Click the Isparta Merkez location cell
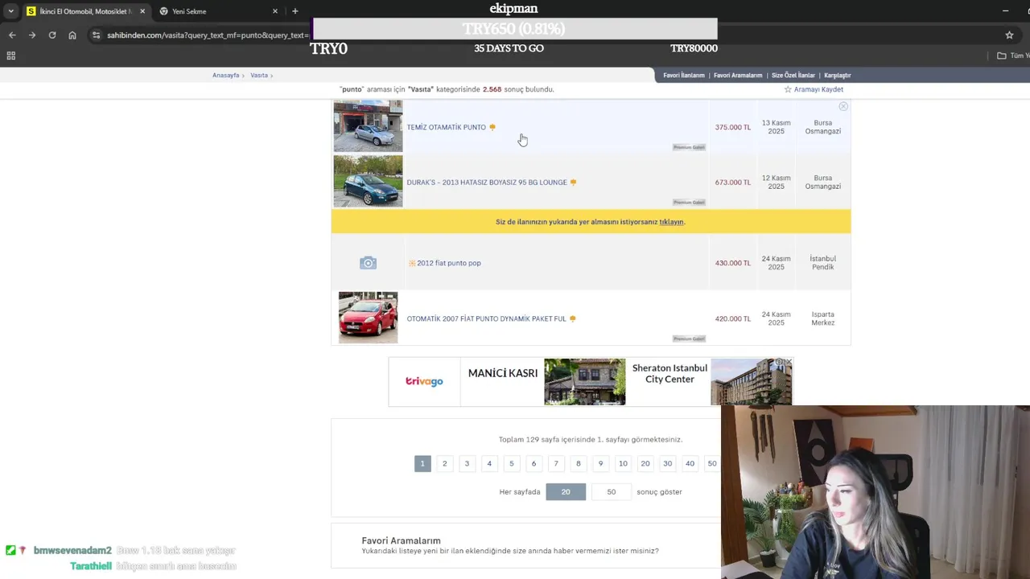 [823, 318]
